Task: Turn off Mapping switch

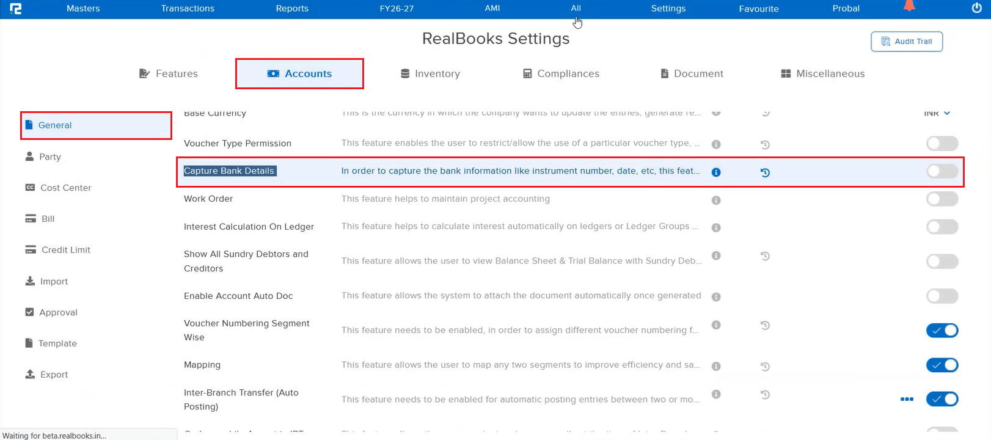Action: pos(942,365)
